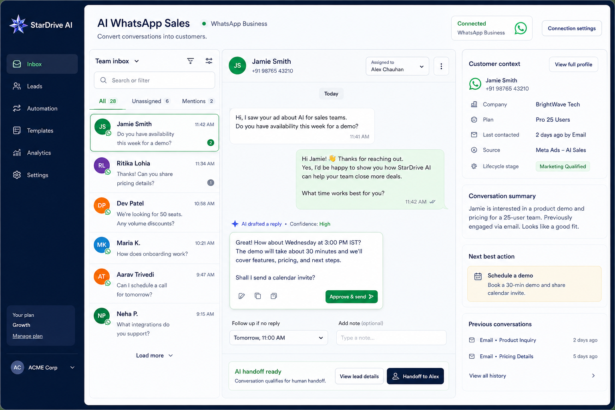Click the Last contacted mail icon
The image size is (615, 410).
pyautogui.click(x=474, y=135)
